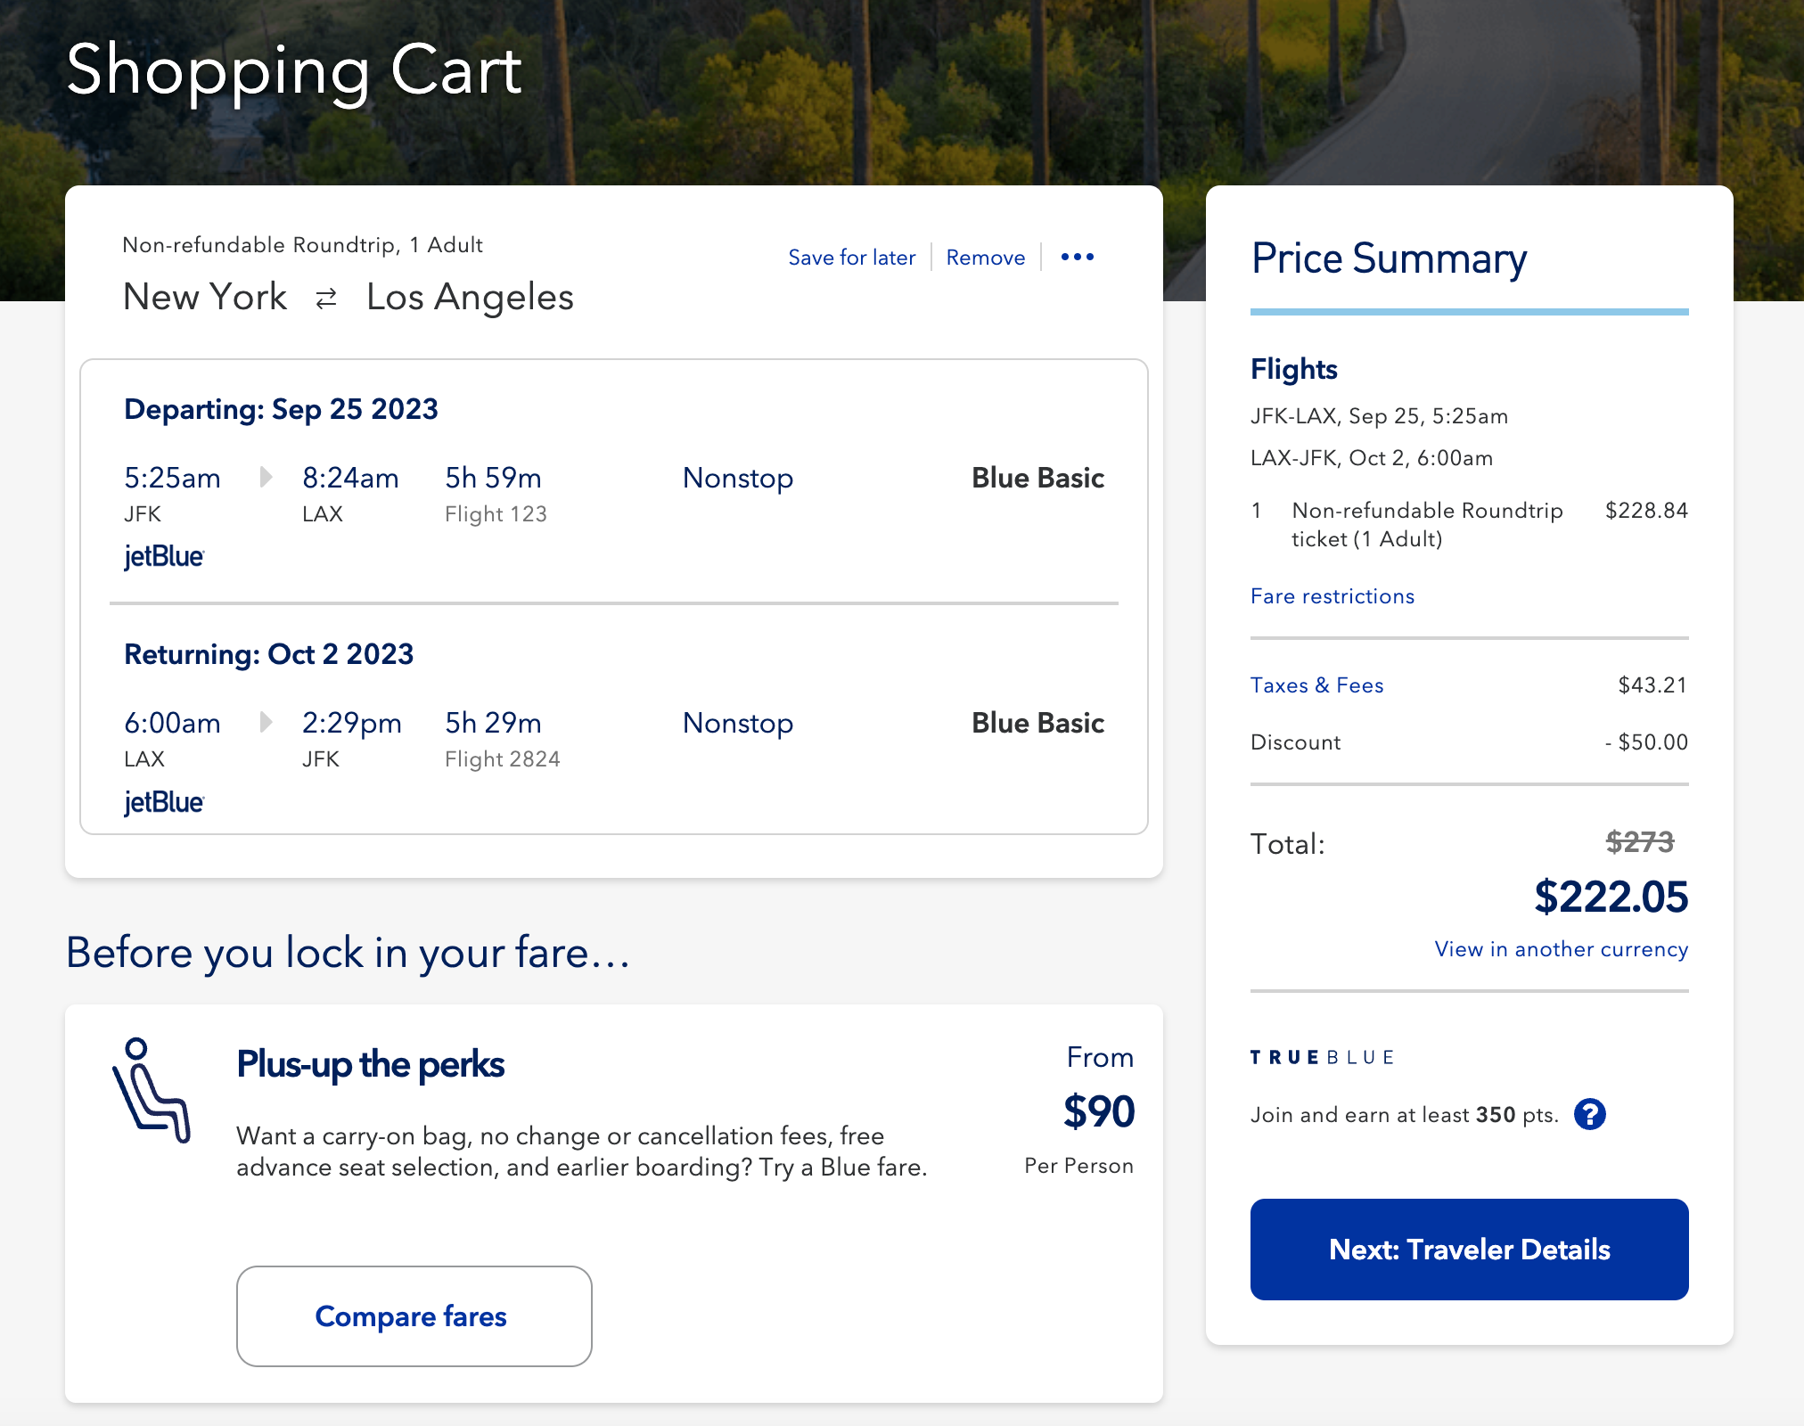
Task: Select the Plus-up the perks heading
Action: point(370,1064)
